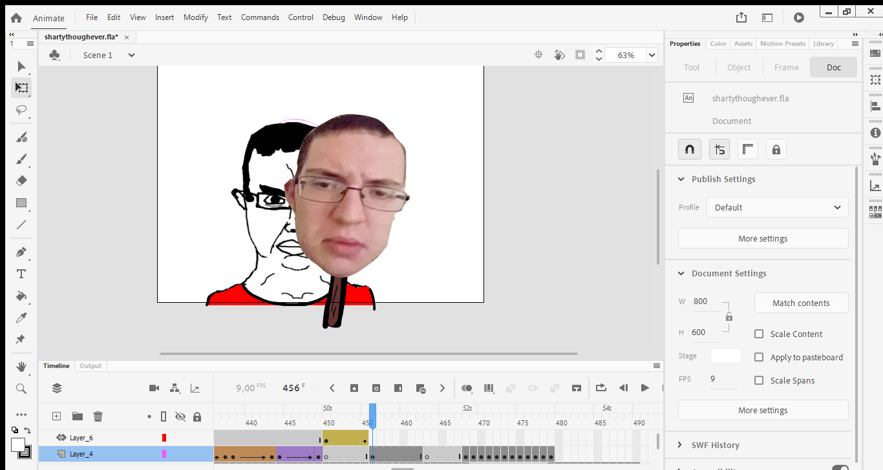The height and width of the screenshot is (470, 883).
Task: Click the Rotation tool icon in stage bar
Action: point(560,55)
